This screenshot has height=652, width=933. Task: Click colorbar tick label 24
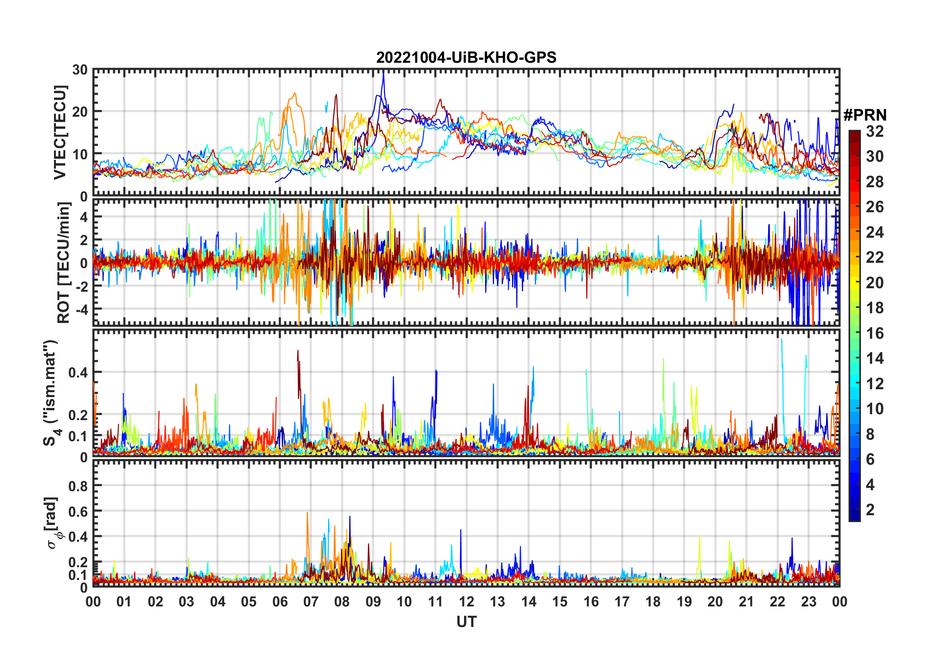(x=875, y=232)
